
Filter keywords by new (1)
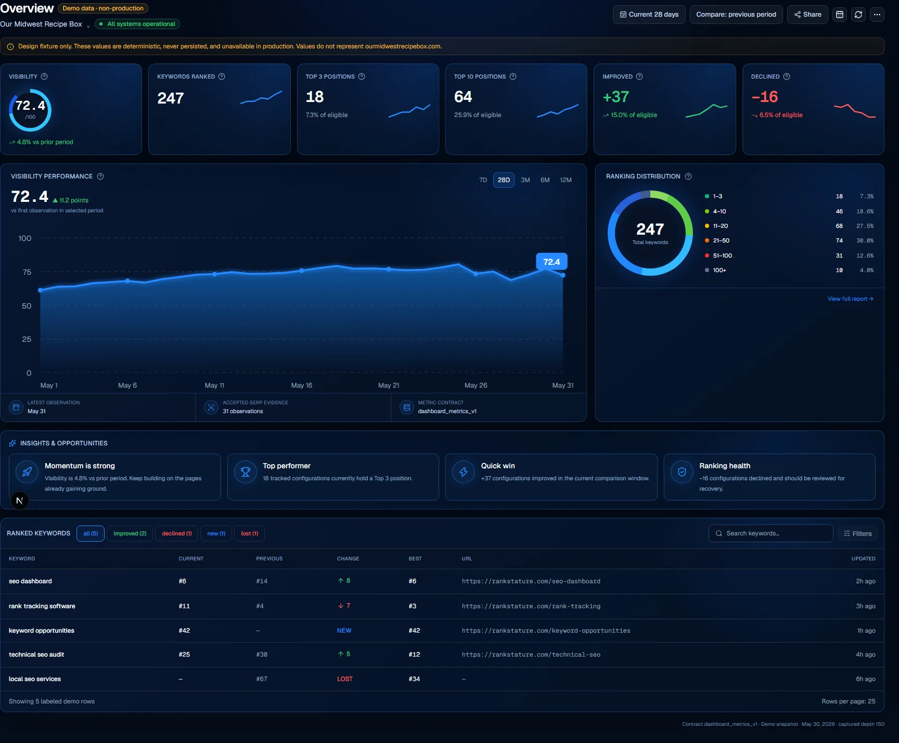pyautogui.click(x=216, y=533)
